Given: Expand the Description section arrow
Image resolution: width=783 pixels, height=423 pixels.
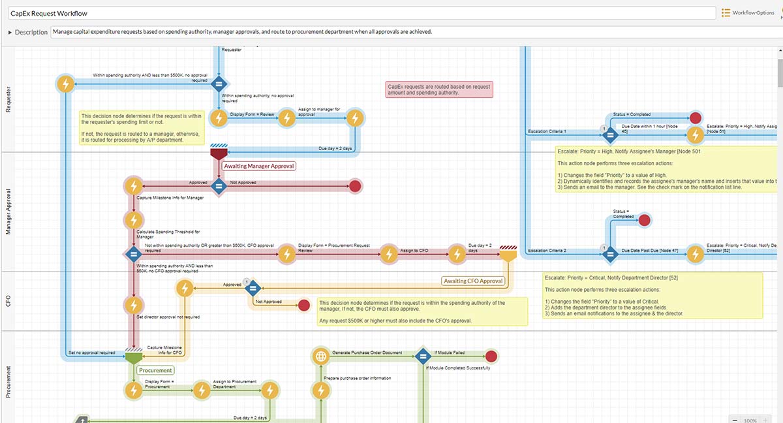Looking at the screenshot, I should (x=10, y=32).
